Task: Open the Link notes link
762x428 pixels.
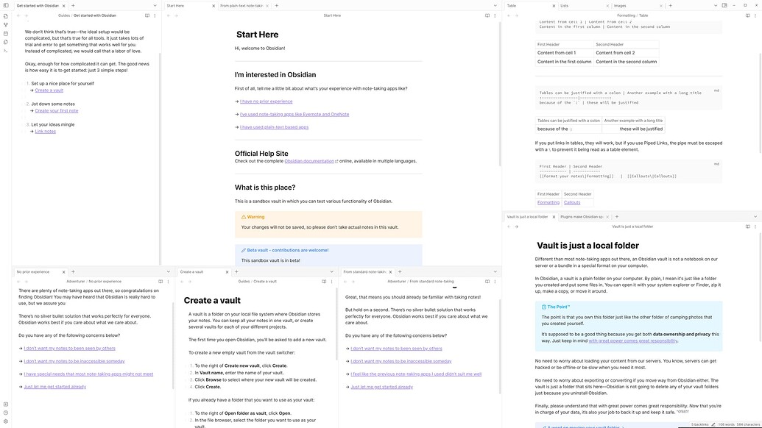Action: pos(45,132)
